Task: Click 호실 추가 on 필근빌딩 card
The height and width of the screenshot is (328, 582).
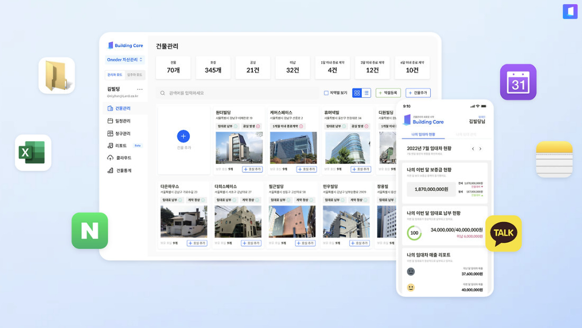Action: (x=305, y=243)
